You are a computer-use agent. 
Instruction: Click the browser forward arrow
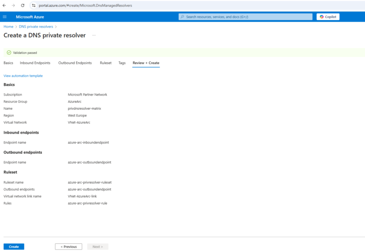(13, 5)
